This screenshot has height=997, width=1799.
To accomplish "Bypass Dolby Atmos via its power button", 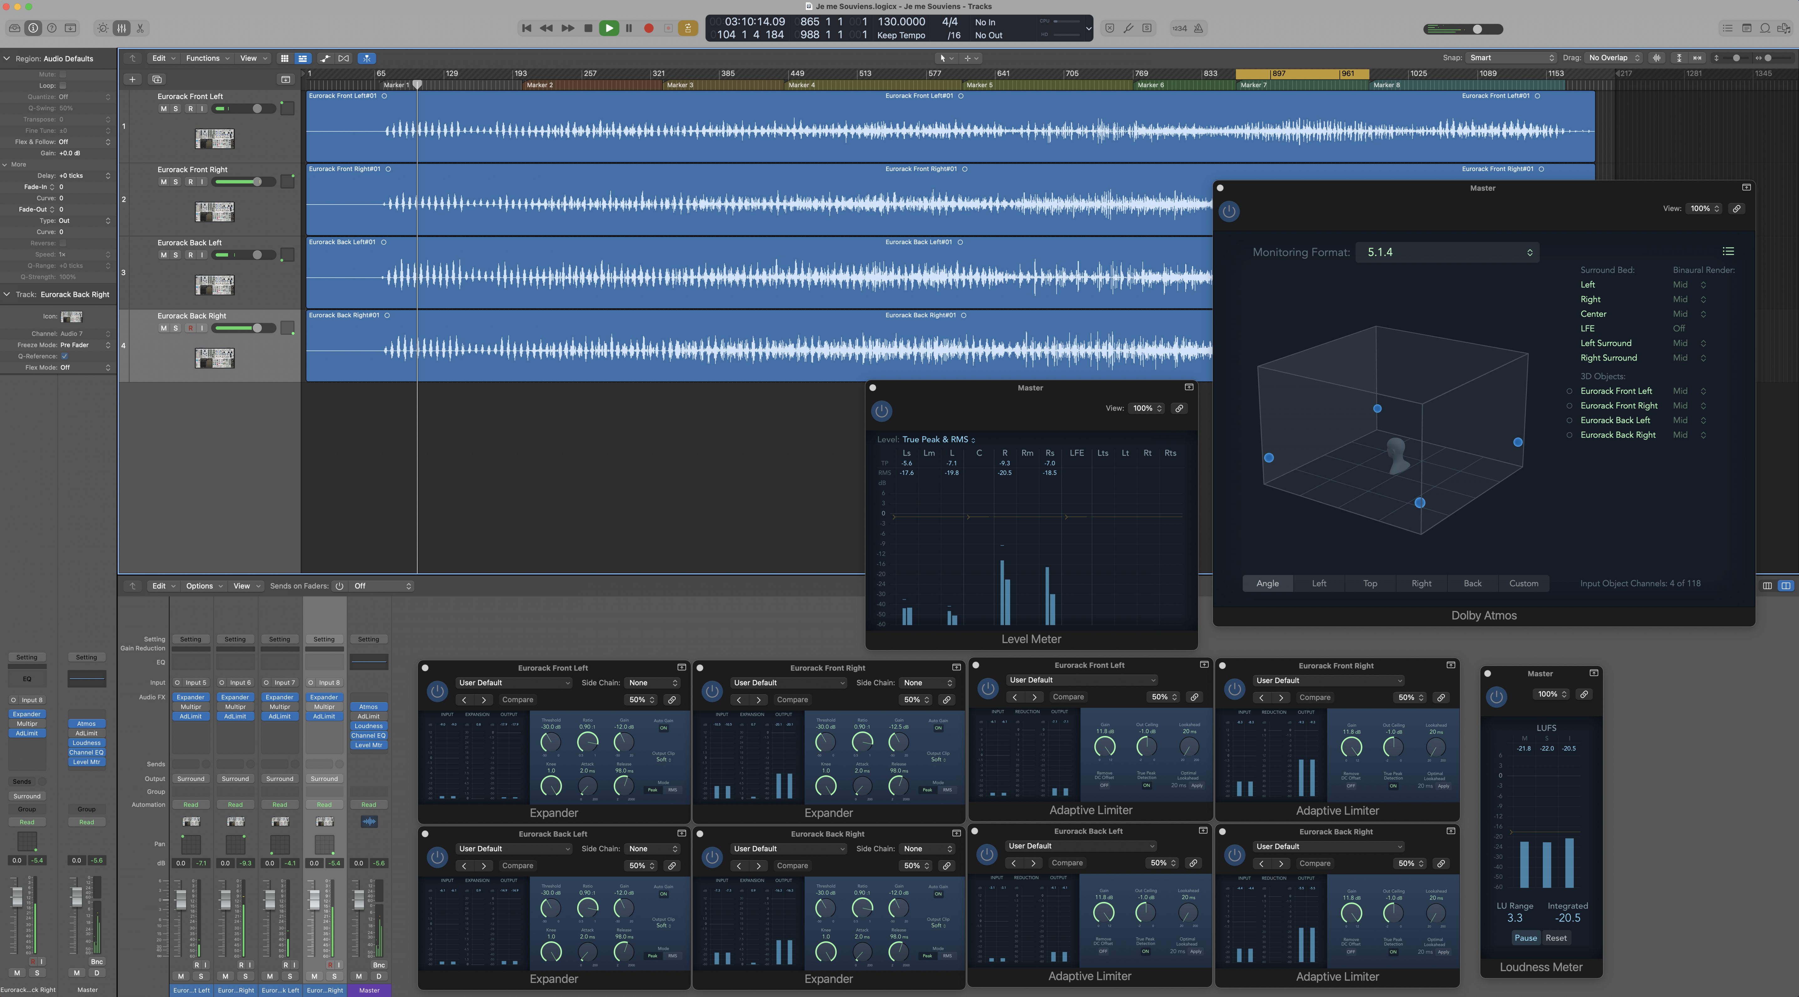I will (1229, 212).
